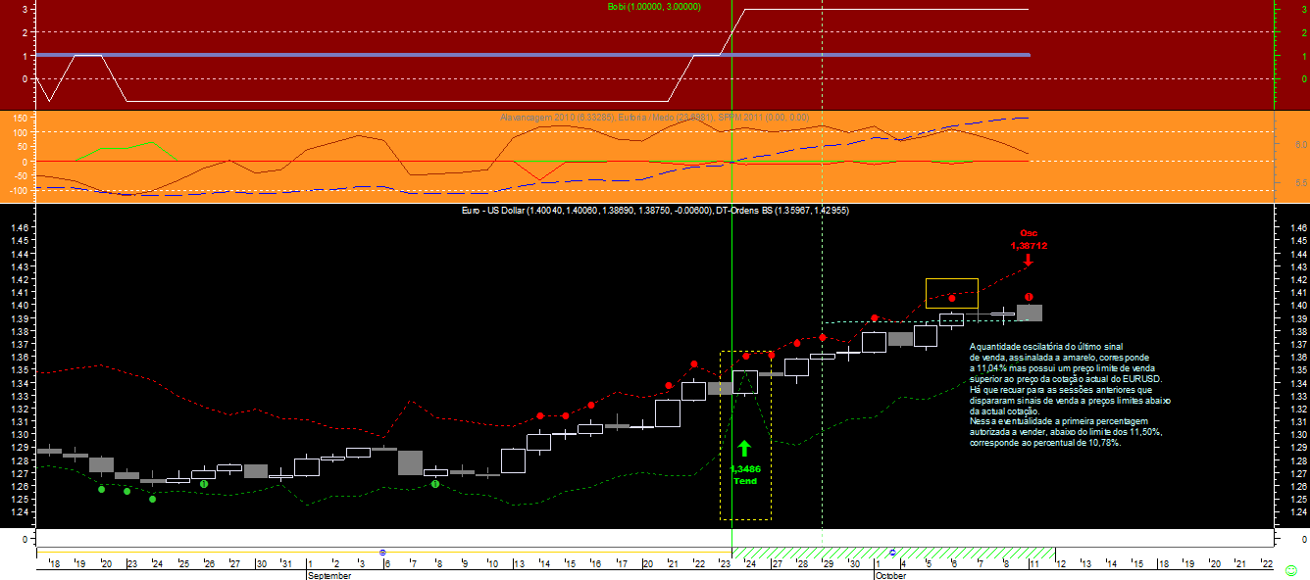This screenshot has height=580, width=1310.
Task: Click the Alavancagem 2010 indicator title
Action: coord(655,117)
